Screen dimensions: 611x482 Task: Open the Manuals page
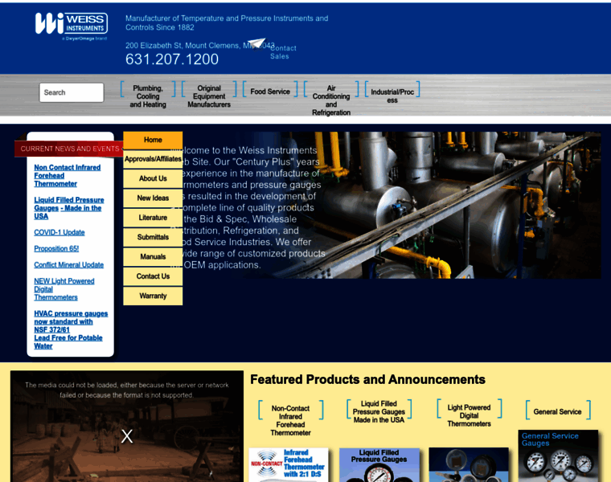pyautogui.click(x=153, y=256)
